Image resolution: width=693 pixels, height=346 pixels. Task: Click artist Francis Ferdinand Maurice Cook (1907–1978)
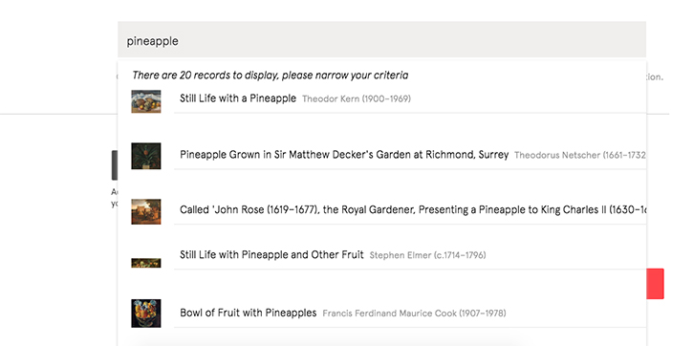[414, 314]
